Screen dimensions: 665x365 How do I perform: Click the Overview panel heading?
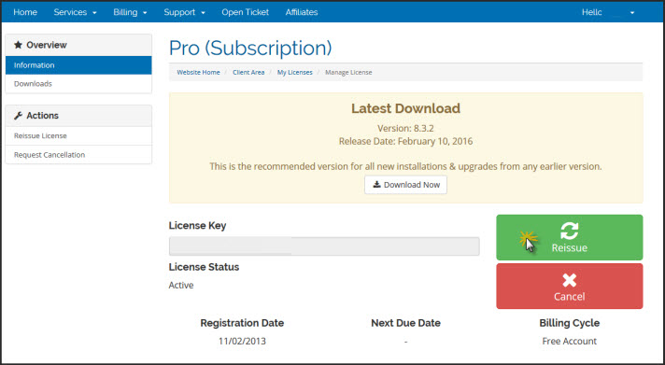[78, 45]
